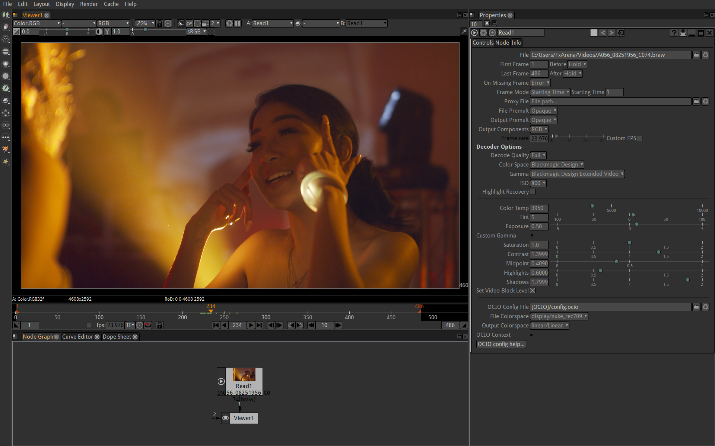The image size is (715, 446).
Task: Enable the Custom FPS checkbox
Action: coord(640,138)
